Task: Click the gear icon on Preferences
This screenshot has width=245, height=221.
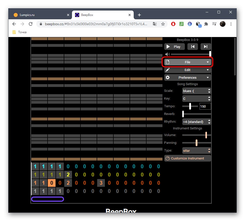Action: [168, 77]
